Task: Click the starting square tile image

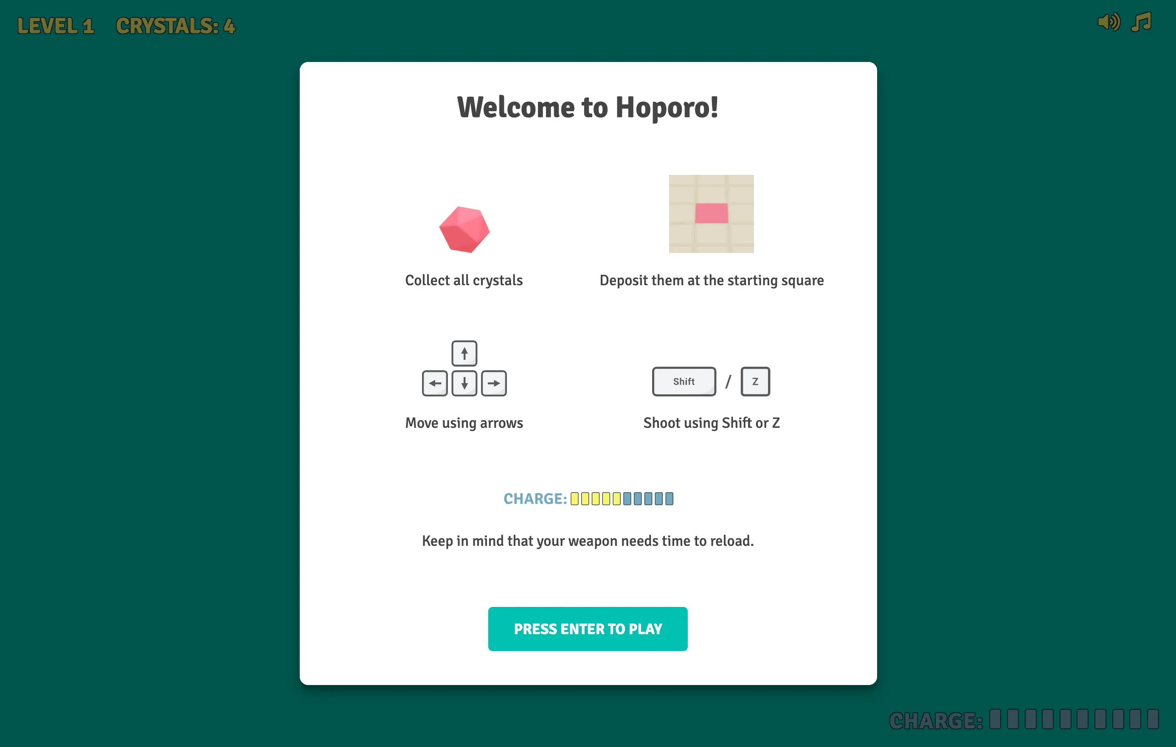Action: coord(711,213)
